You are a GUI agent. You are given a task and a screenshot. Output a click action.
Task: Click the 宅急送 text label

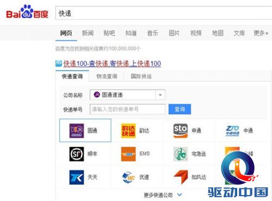click(199, 154)
